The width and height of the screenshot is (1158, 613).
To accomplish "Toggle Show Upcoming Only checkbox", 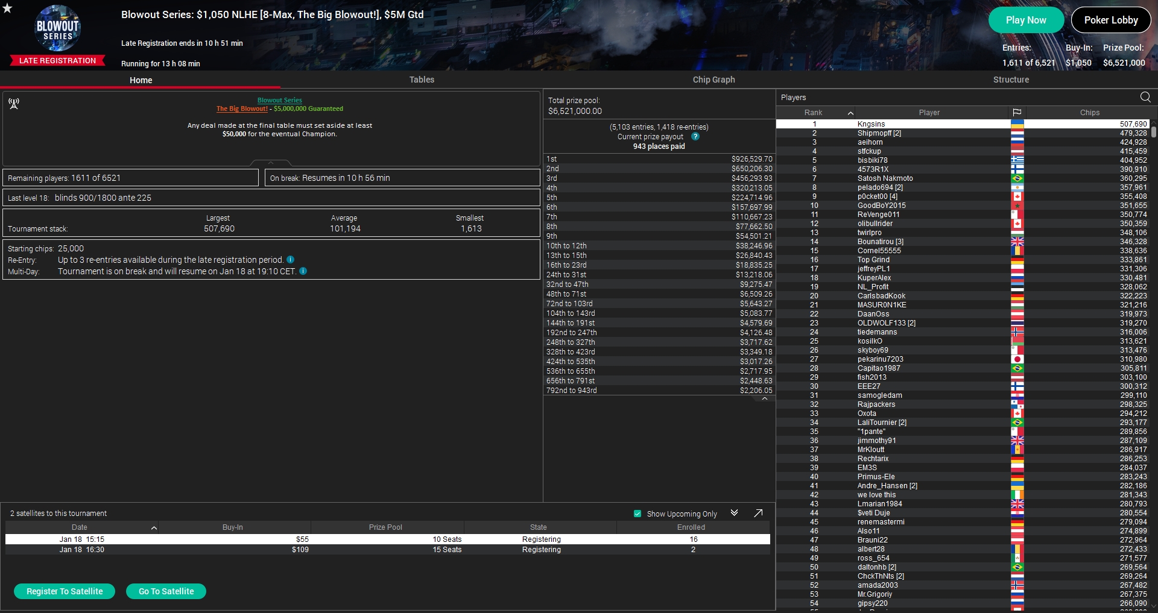I will tap(638, 514).
